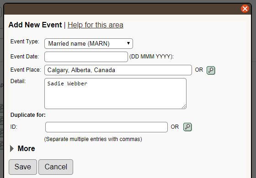Screen dimensions: 256x178
Task: Click the Event Place label
Action: [x=26, y=70]
